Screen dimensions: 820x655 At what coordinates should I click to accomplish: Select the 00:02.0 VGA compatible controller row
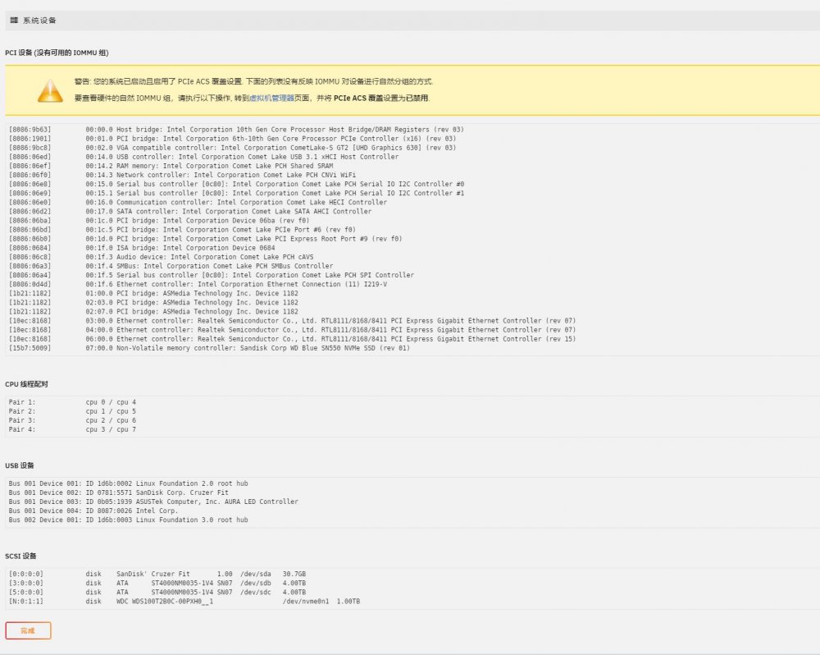[232, 148]
